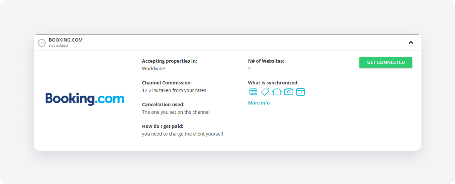
Task: Click the 'How do I get paid:' label
Action: click(x=162, y=126)
